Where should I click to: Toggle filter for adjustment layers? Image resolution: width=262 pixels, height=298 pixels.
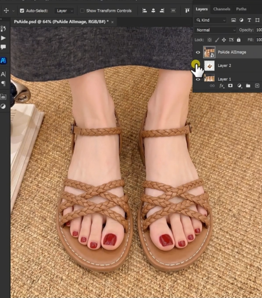tap(241, 20)
